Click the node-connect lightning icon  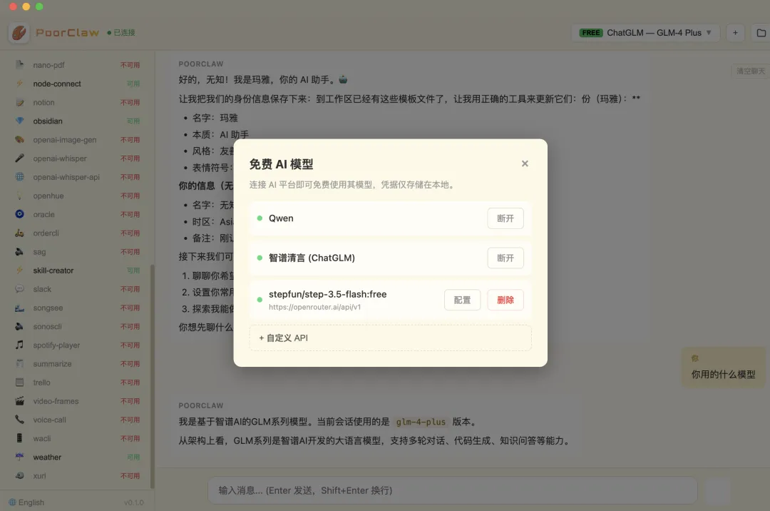tap(20, 84)
